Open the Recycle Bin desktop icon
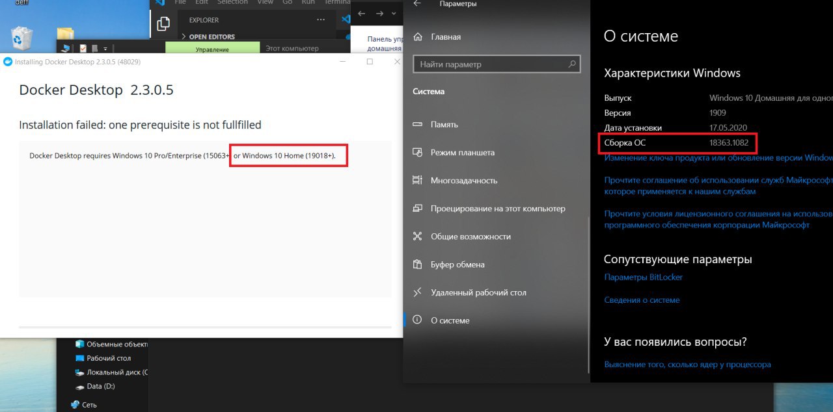The height and width of the screenshot is (412, 833). click(x=21, y=37)
